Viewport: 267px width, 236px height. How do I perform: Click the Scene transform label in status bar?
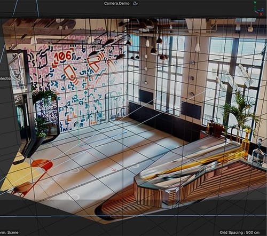tap(9, 232)
